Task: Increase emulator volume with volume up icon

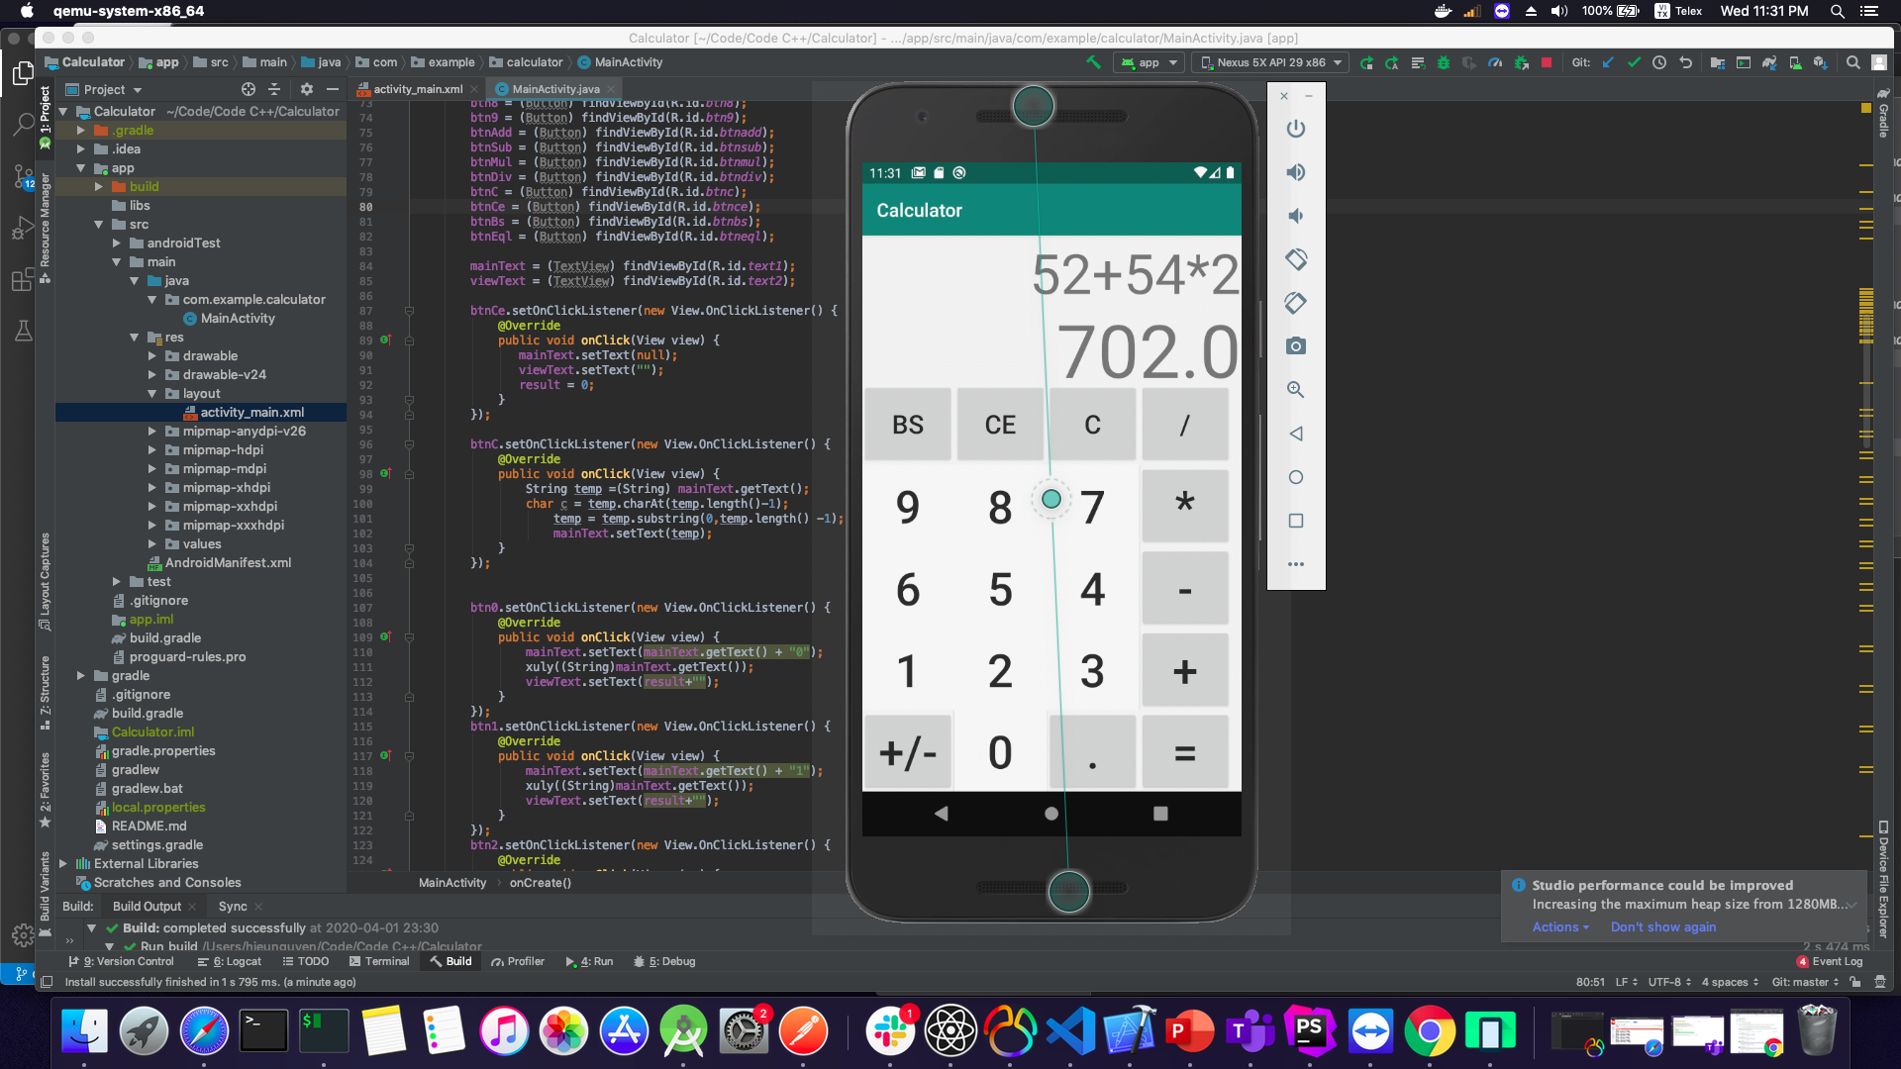Action: point(1296,172)
